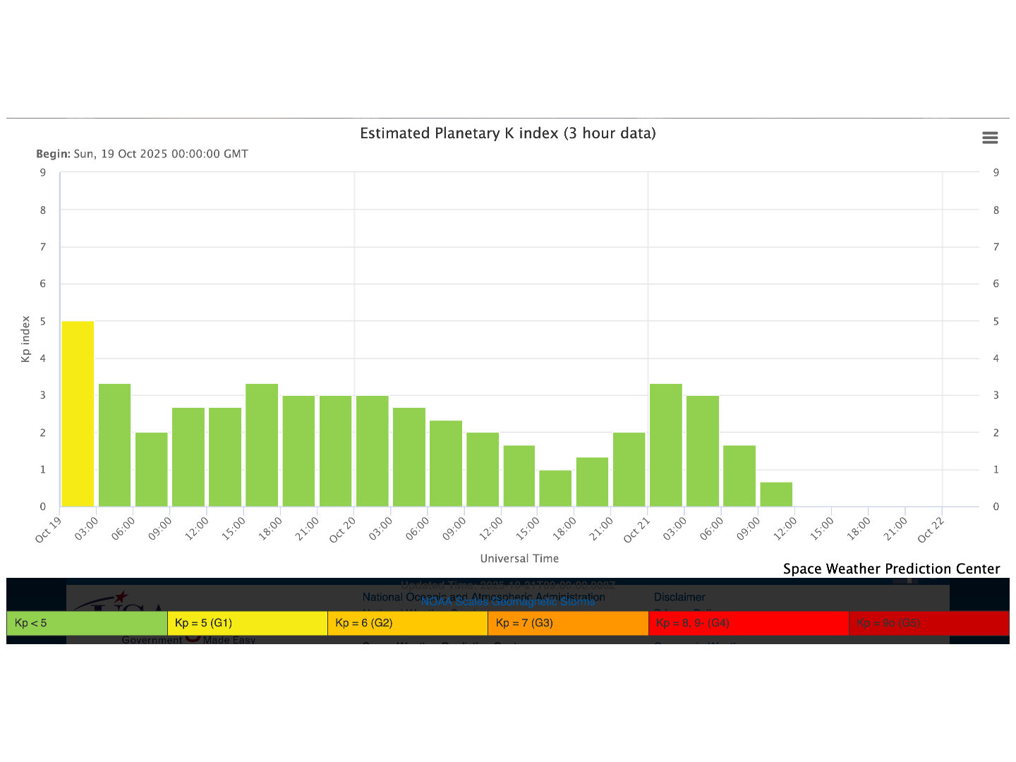The image size is (1016, 762).
Task: Click the last, shortest green bar
Action: coord(776,494)
